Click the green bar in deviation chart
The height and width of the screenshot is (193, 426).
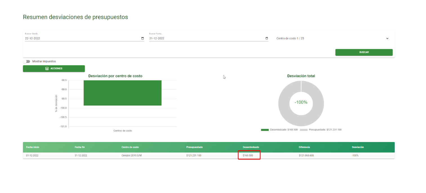coord(122,93)
